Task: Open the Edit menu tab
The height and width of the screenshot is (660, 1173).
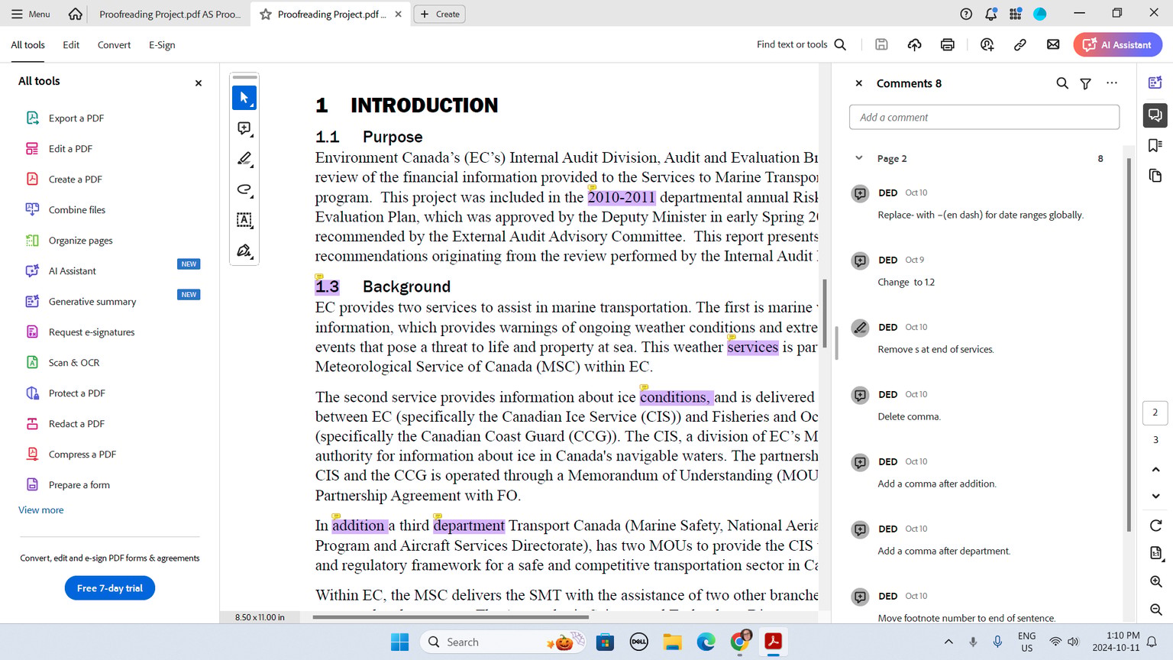Action: [71, 45]
